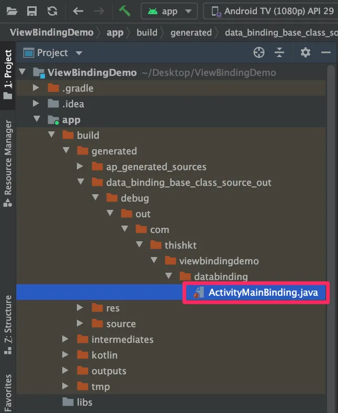Image resolution: width=338 pixels, height=413 pixels.
Task: Open the Resource Manager side tab
Action: click(8, 163)
